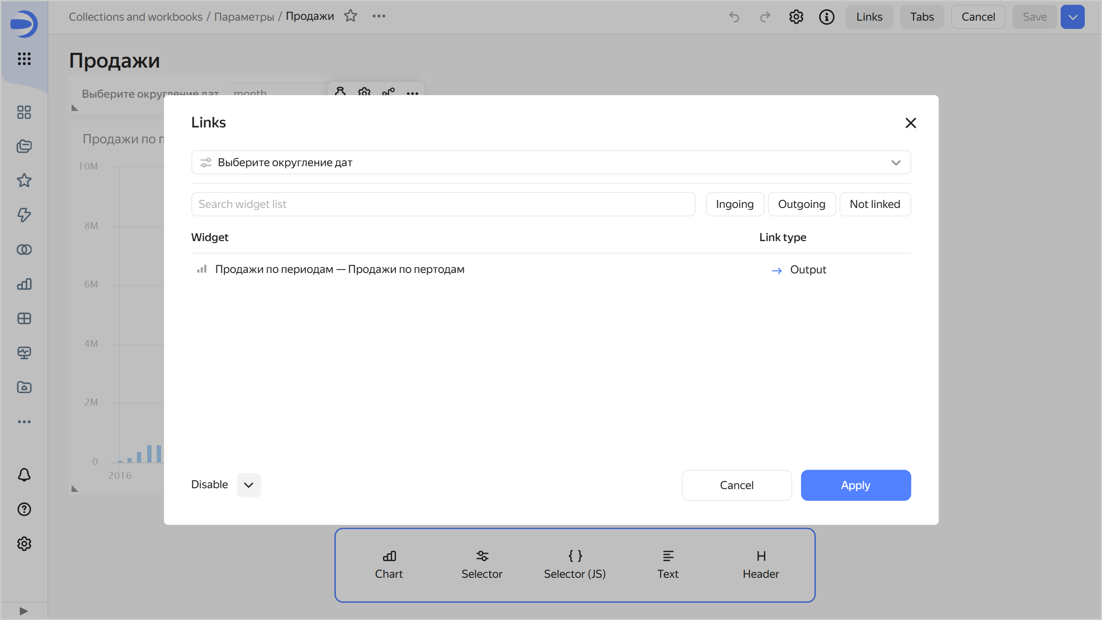Open the services grid menu icon
Screen dimensions: 1102x620
point(24,59)
